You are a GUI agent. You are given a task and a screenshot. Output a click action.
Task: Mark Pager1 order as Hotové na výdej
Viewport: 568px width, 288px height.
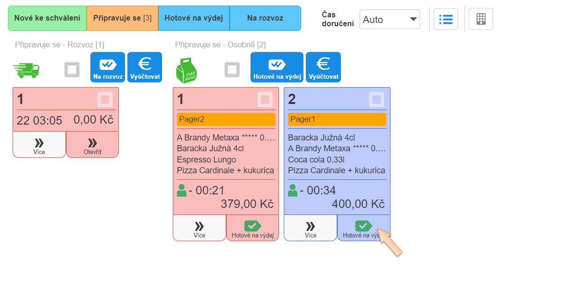(363, 228)
